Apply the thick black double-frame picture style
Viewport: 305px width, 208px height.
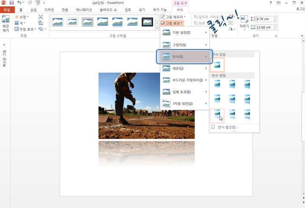(147, 22)
